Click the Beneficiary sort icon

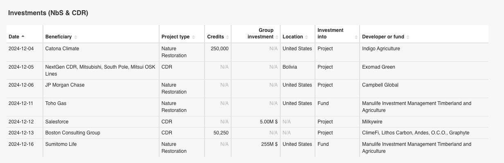click(x=76, y=37)
